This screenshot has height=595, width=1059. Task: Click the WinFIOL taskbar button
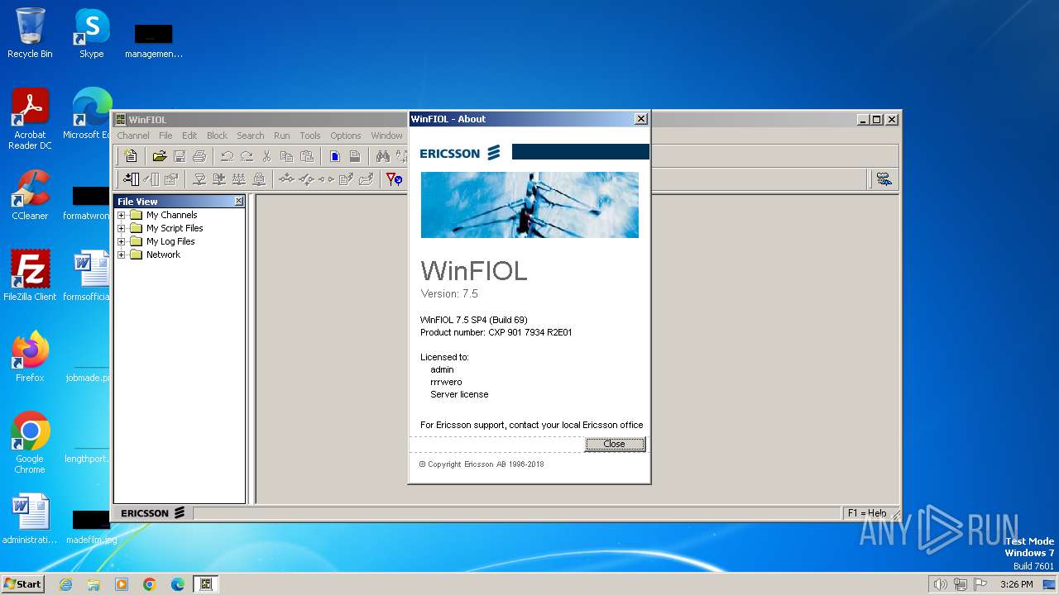[x=206, y=584]
